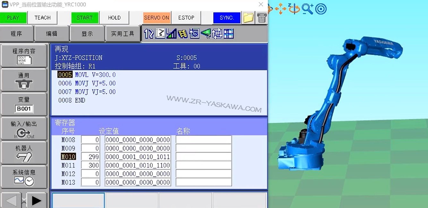Click the multi-window layout status icon
This screenshot has height=208, width=428.
pos(229,34)
